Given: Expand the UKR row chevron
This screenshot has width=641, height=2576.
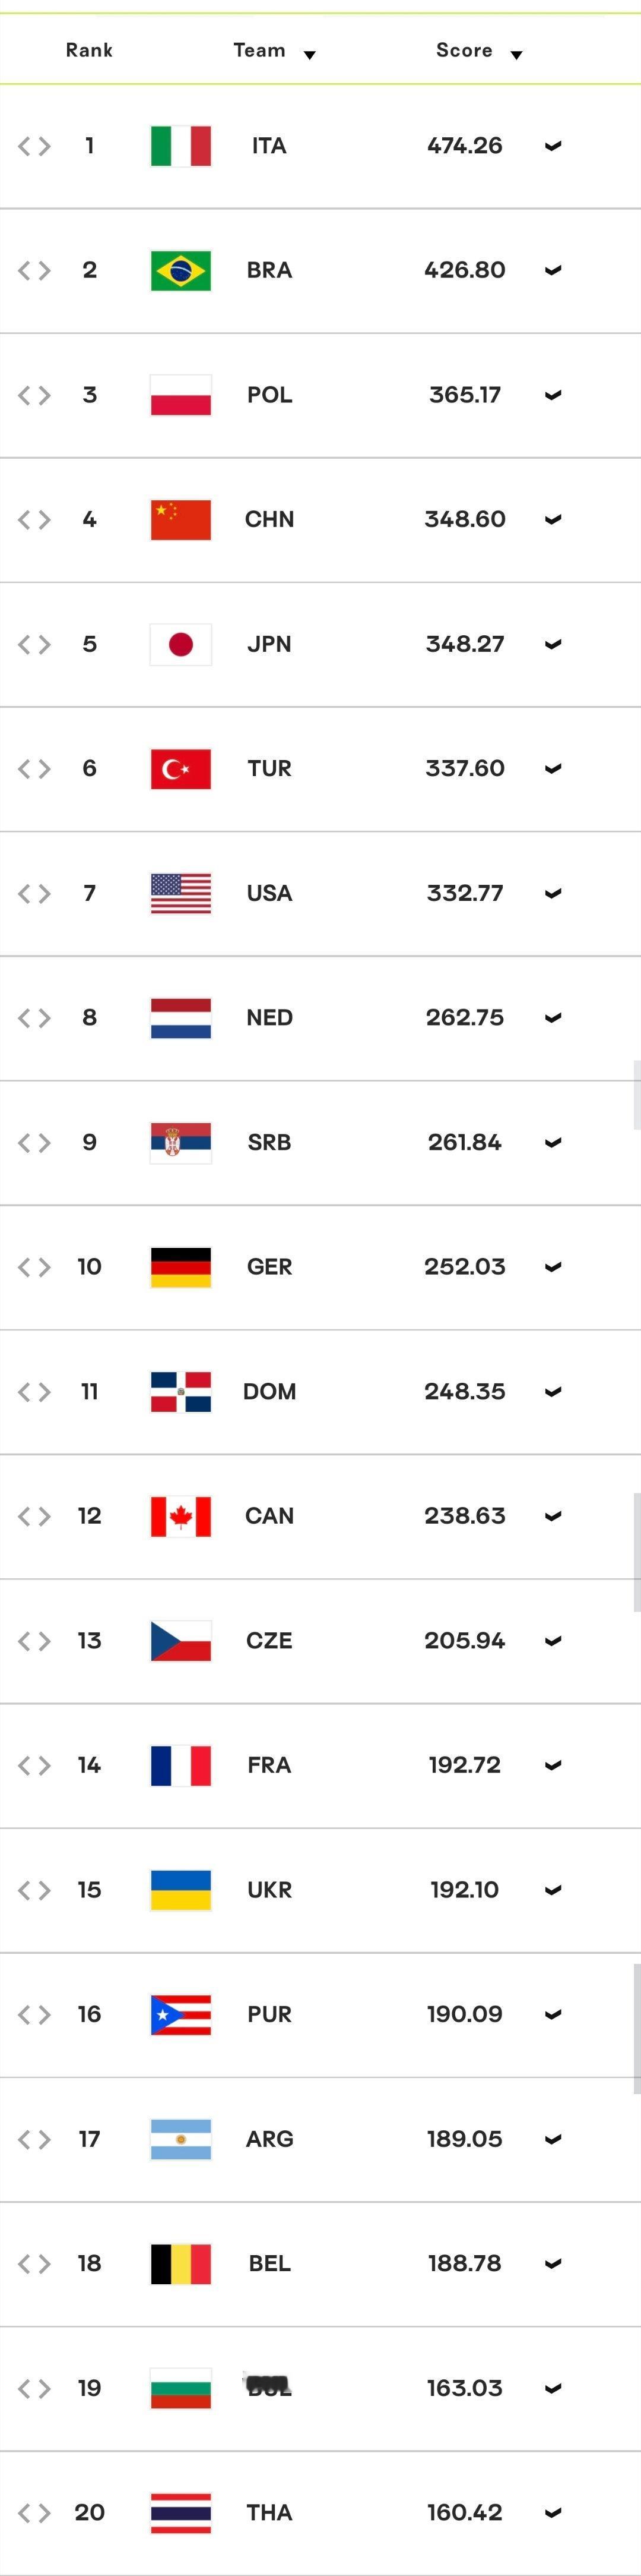Looking at the screenshot, I should pyautogui.click(x=553, y=1890).
